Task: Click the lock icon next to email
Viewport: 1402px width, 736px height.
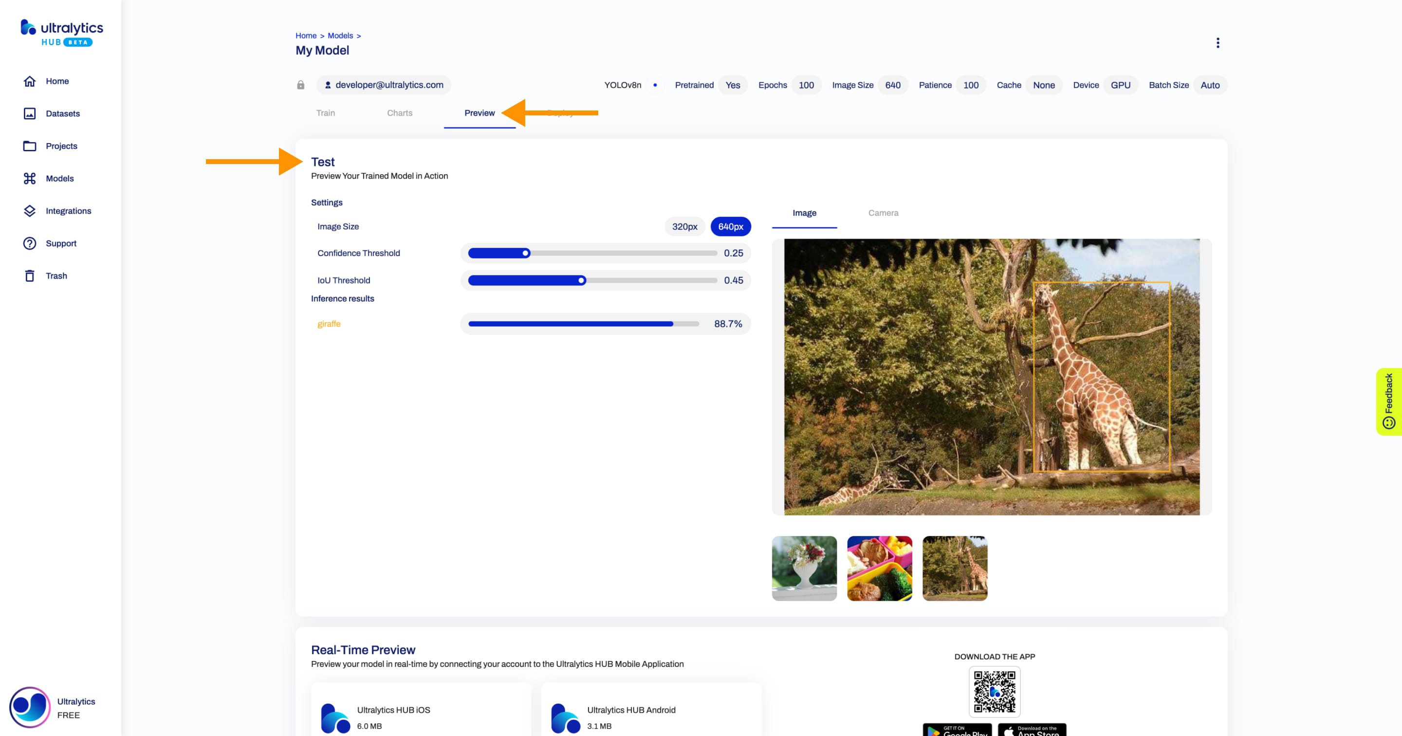Action: (x=301, y=84)
